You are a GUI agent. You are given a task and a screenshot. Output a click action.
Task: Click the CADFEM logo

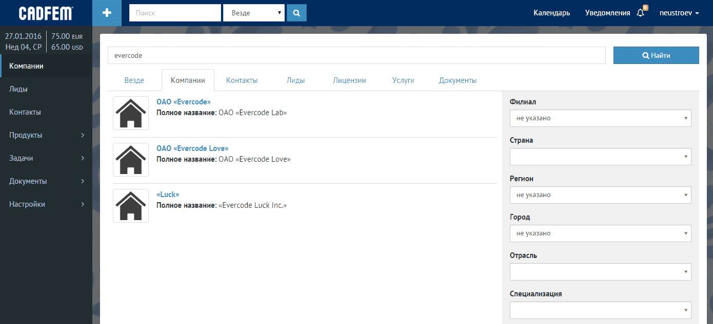pos(46,13)
